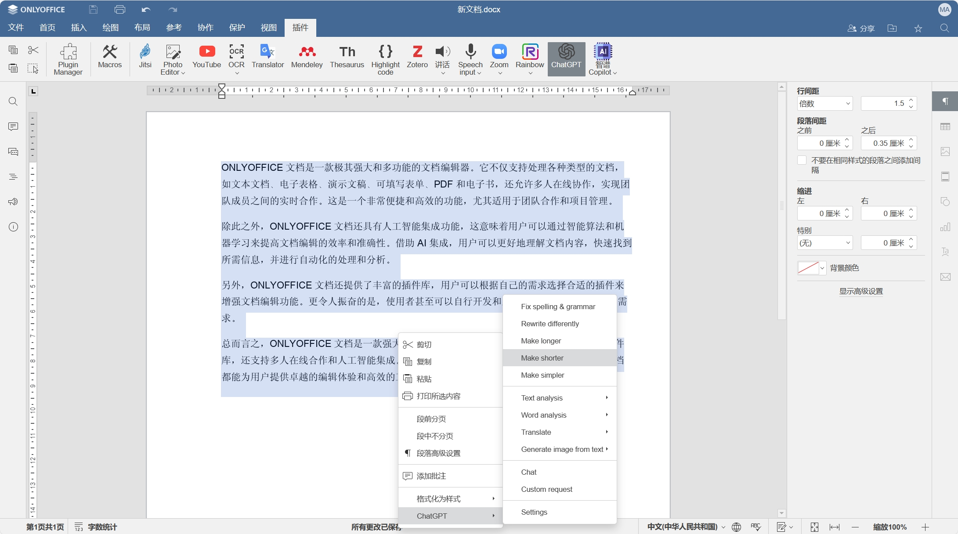Open the search panel in left sidebar
Image resolution: width=958 pixels, height=534 pixels.
click(x=13, y=101)
